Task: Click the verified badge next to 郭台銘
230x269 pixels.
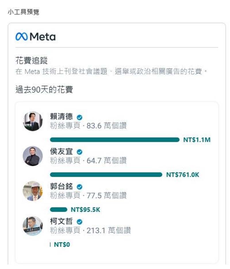Action: click(x=79, y=187)
